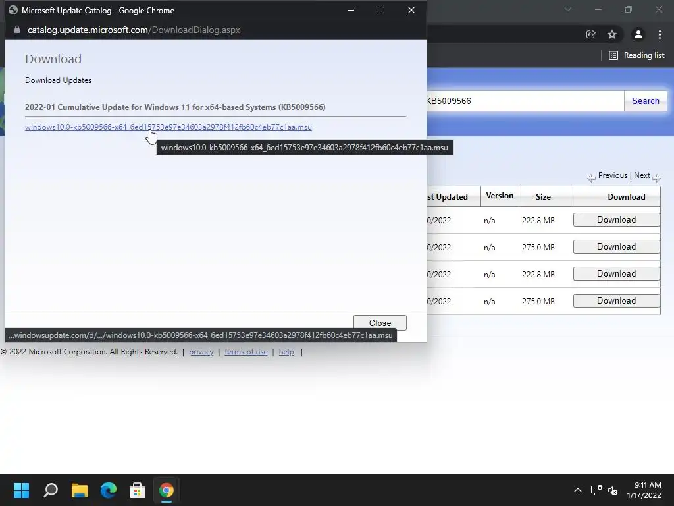
Task: Click Download button in last 275.0 MB row
Action: tap(616, 300)
